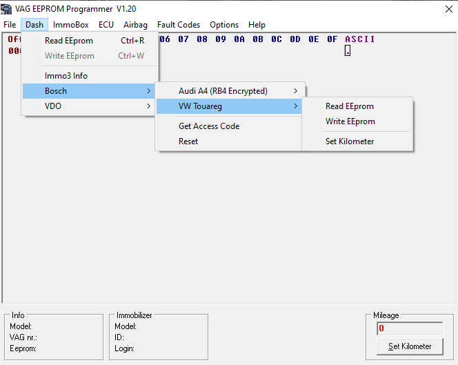
Task: Choose Get Access Code in Bosch submenu
Action: coord(230,126)
